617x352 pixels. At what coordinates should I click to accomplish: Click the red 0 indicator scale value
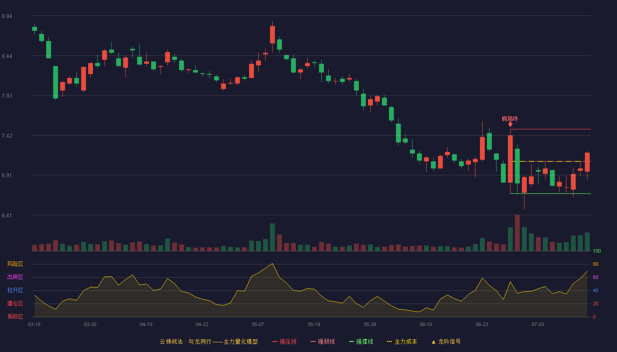[x=594, y=317]
